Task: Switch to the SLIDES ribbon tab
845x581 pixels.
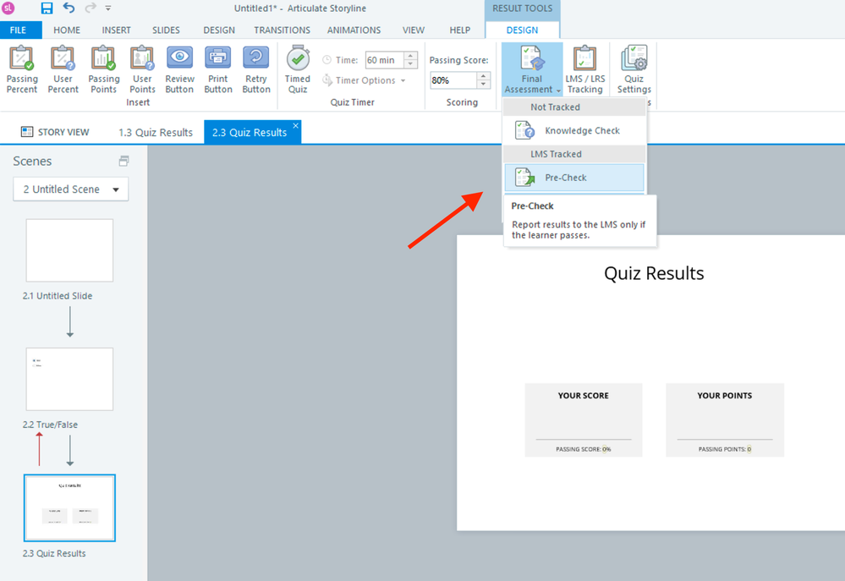Action: pos(166,30)
